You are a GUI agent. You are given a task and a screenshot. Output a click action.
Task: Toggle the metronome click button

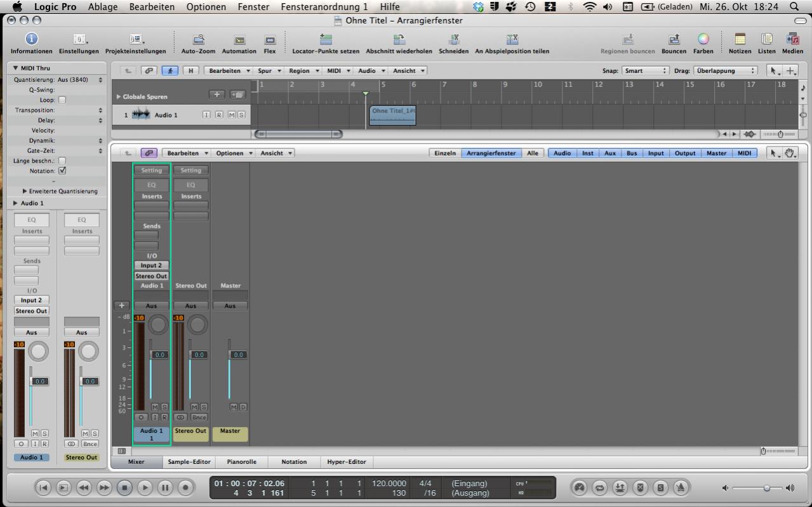[x=681, y=487]
